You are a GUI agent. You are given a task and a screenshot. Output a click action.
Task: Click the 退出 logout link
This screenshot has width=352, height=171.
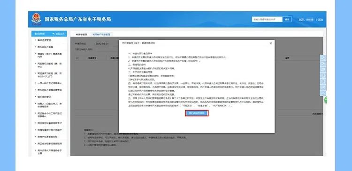pos(321,20)
